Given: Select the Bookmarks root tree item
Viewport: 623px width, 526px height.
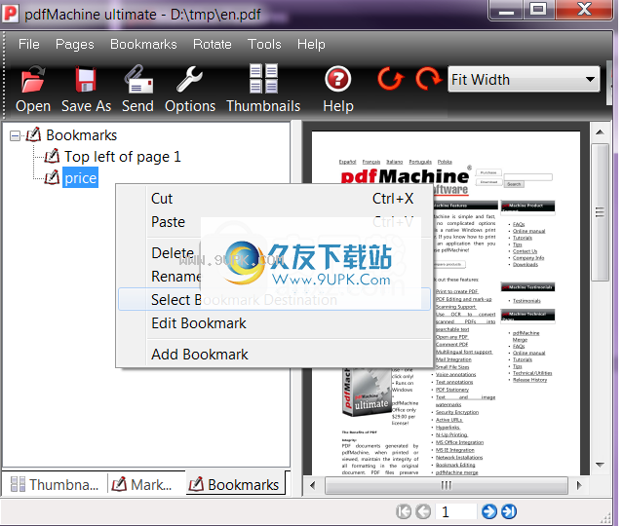Looking at the screenshot, I should pos(82,135).
